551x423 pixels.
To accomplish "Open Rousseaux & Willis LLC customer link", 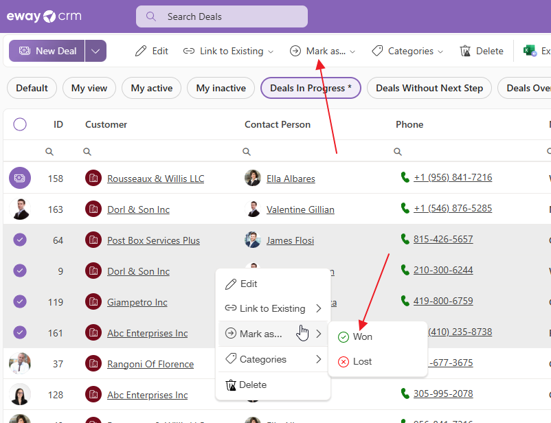I will coord(156,179).
